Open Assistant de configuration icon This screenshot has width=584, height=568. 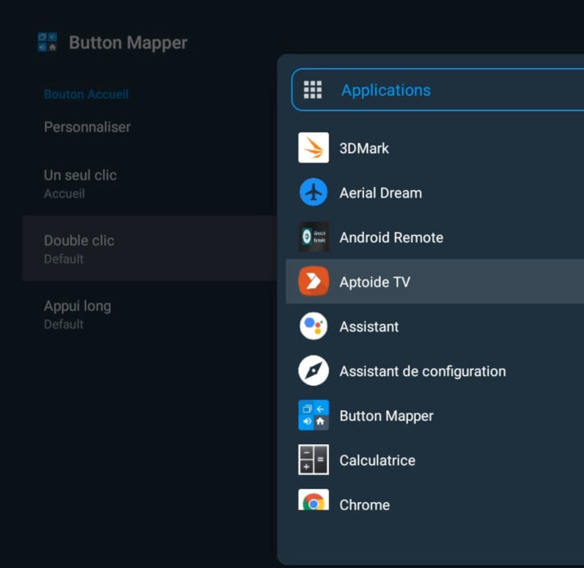coord(313,371)
